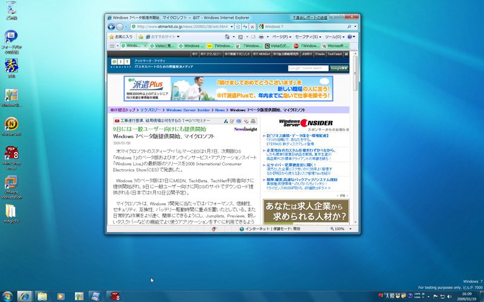This screenshot has height=302, width=484.
Task: Switch to the Vistaの次... tab
Action: tap(277, 46)
